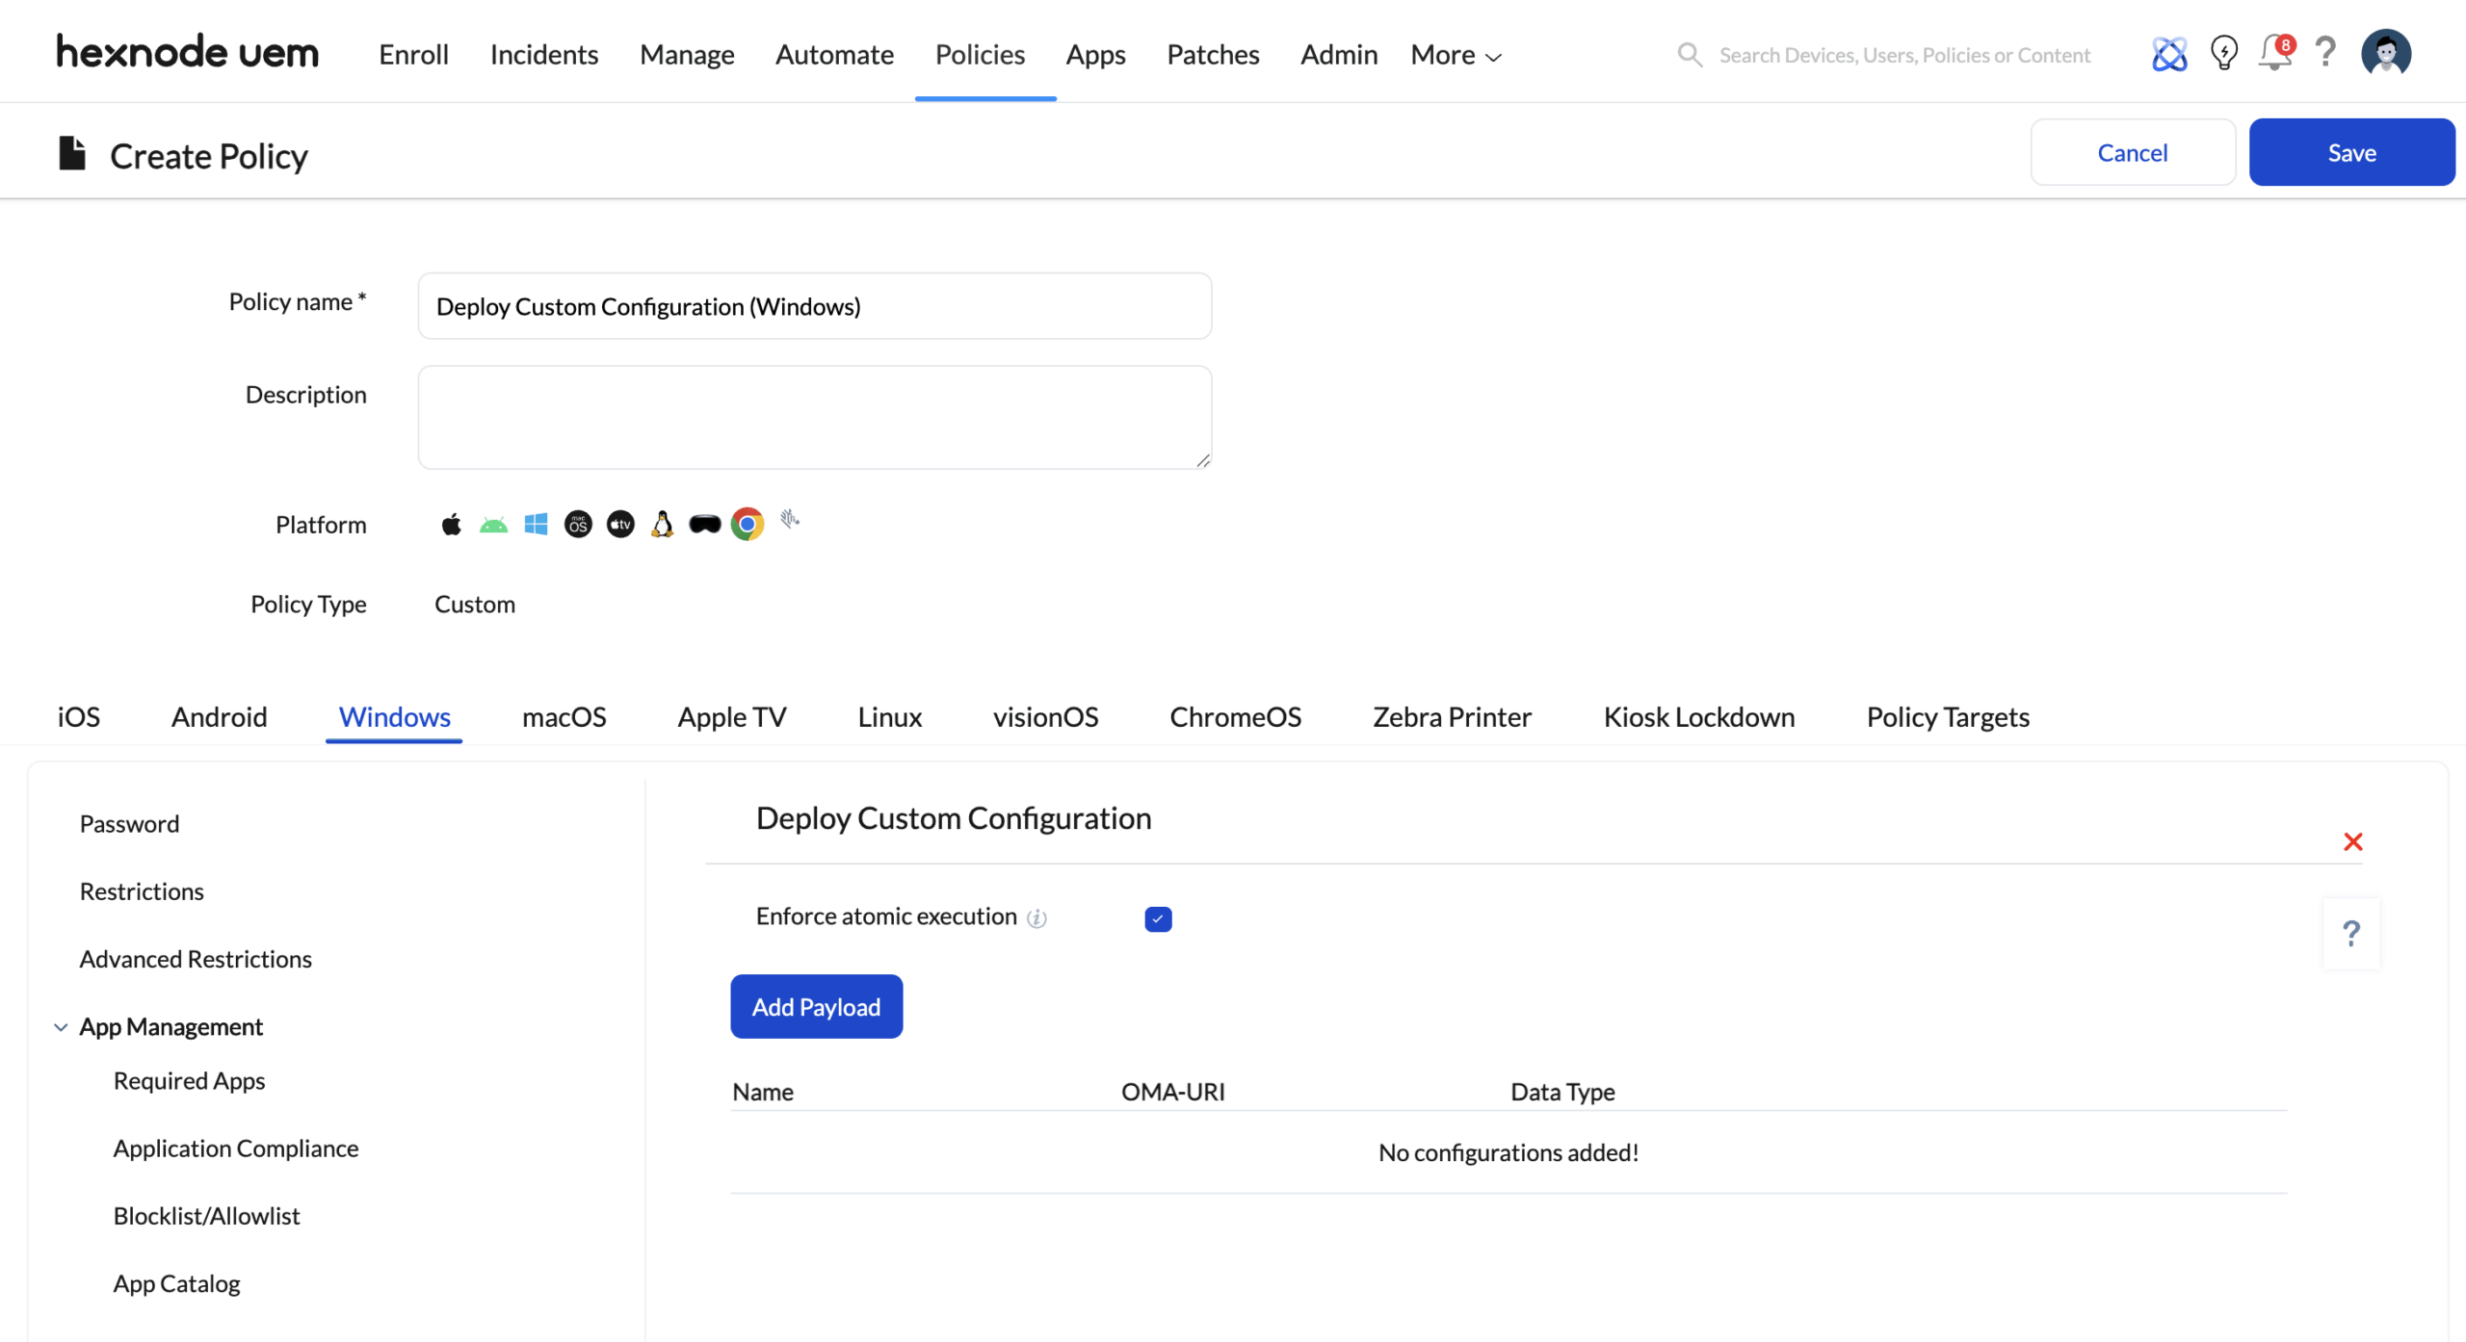Viewport: 2466px width, 1342px height.
Task: Open the Policy Targets tab
Action: click(x=1947, y=716)
